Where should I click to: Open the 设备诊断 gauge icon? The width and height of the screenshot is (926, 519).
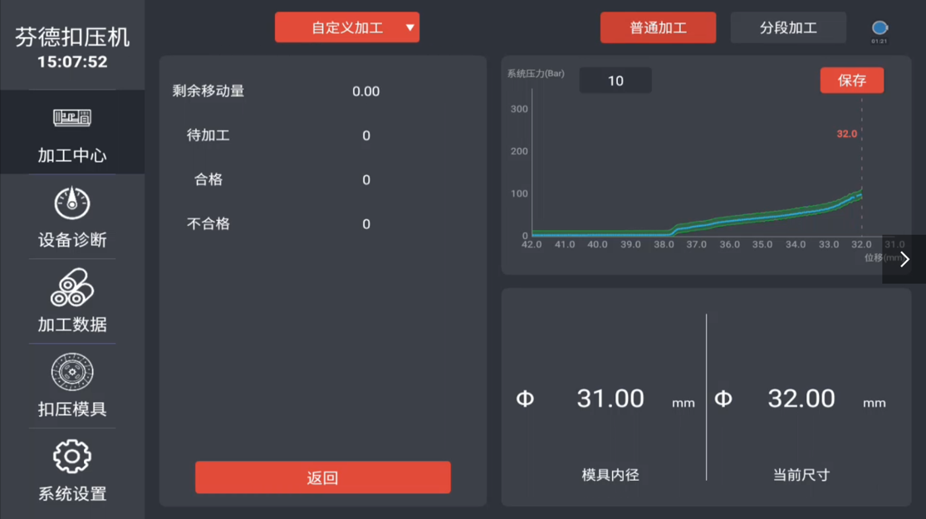(x=72, y=203)
